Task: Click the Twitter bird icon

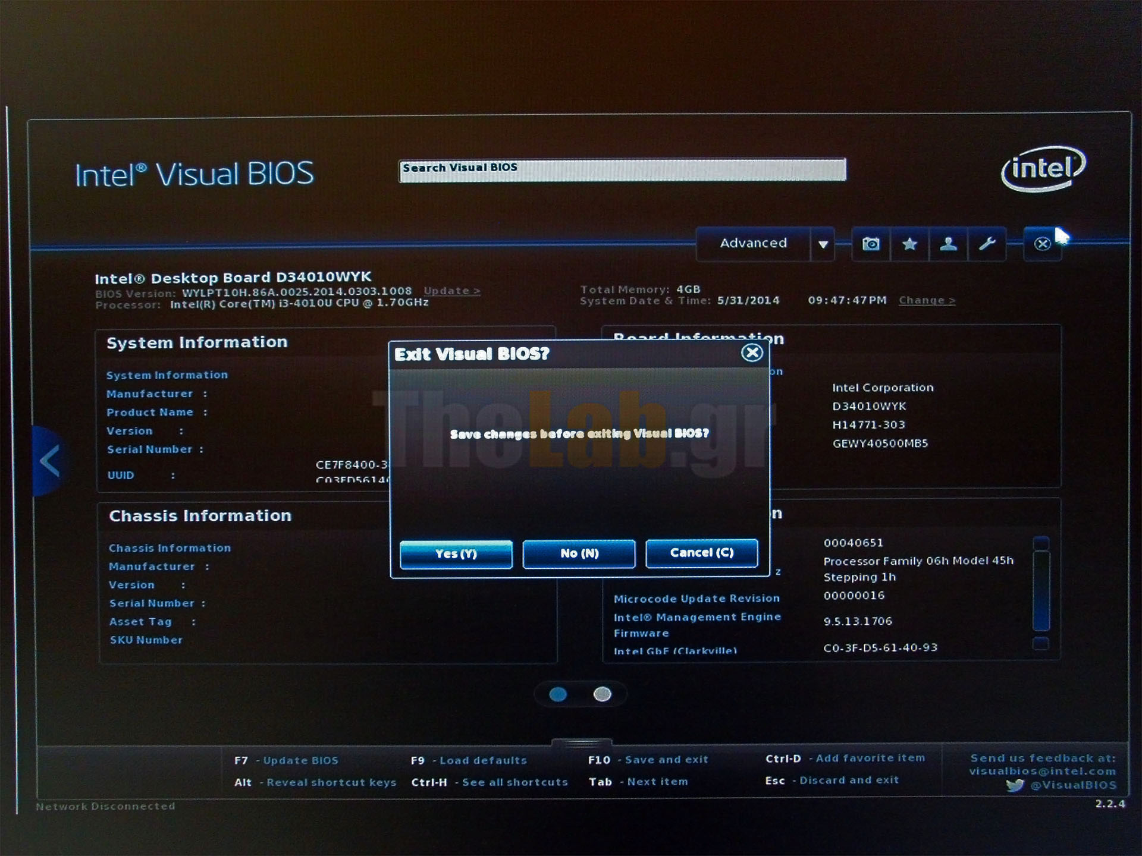Action: click(x=1015, y=785)
